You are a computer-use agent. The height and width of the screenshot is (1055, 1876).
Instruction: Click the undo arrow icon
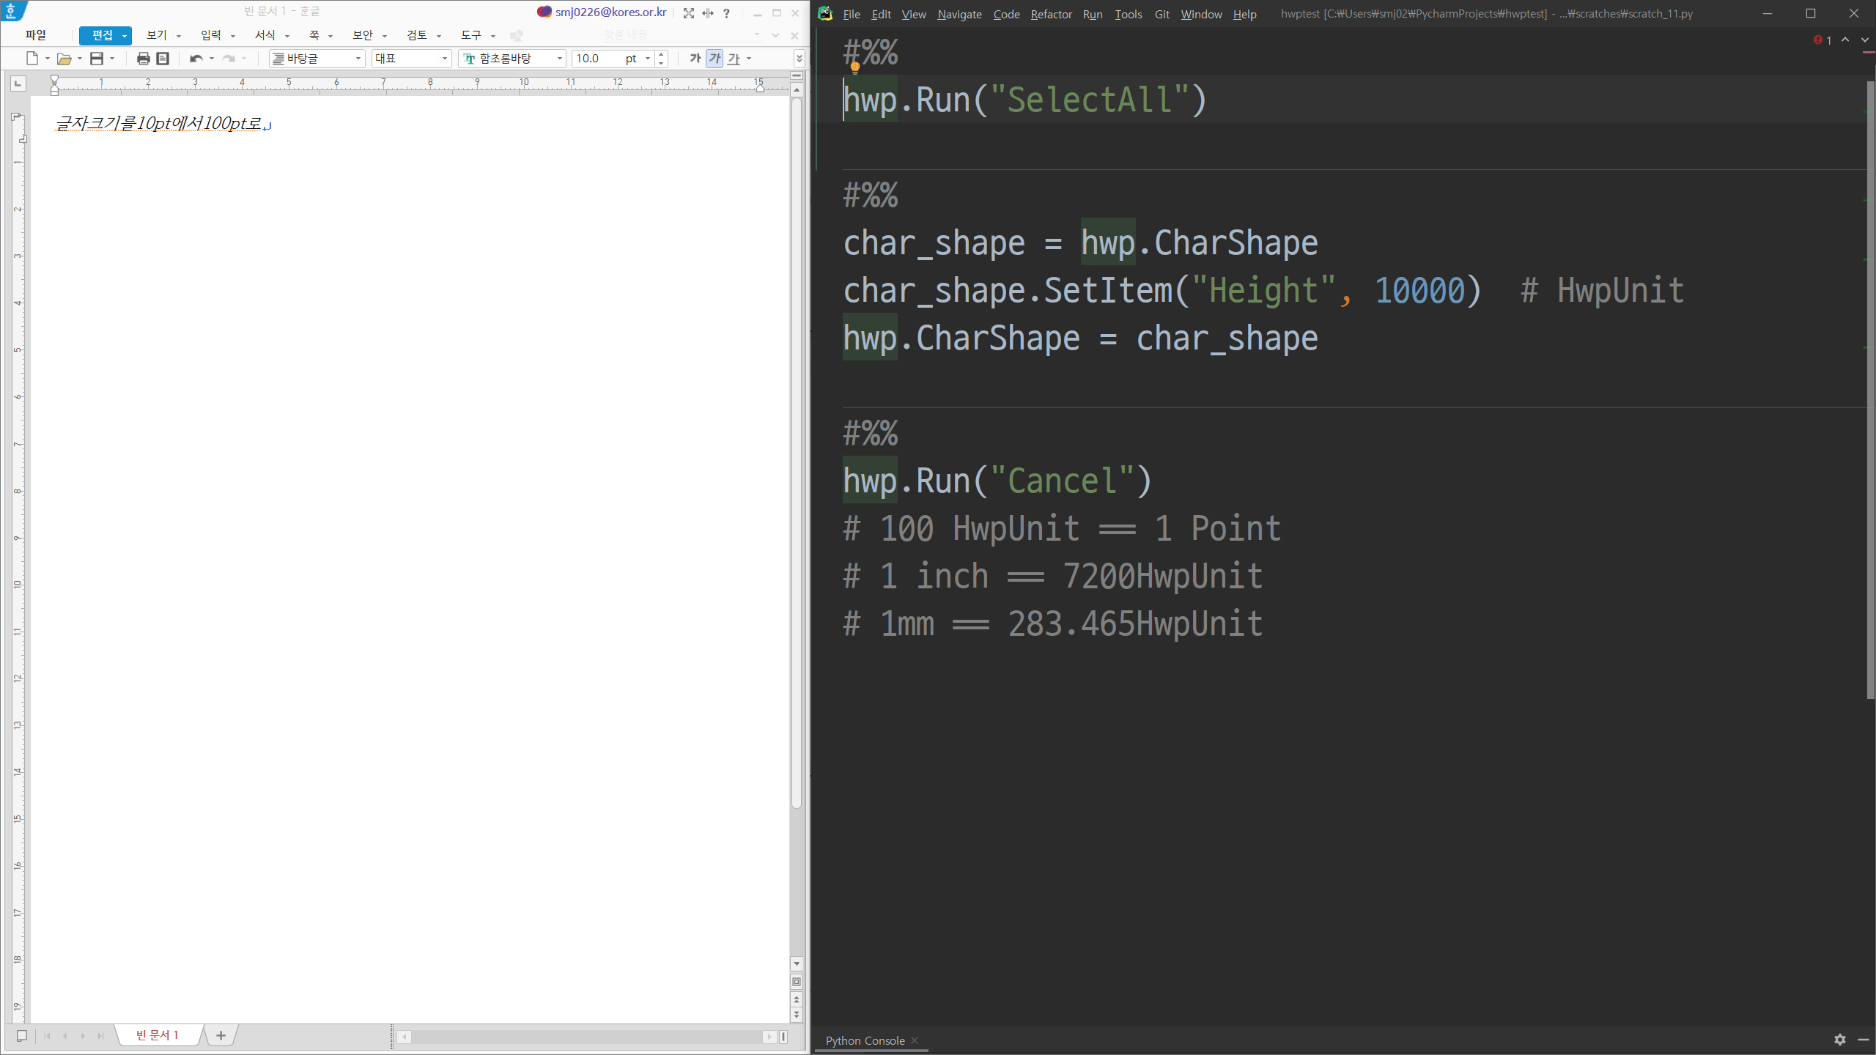(x=196, y=59)
